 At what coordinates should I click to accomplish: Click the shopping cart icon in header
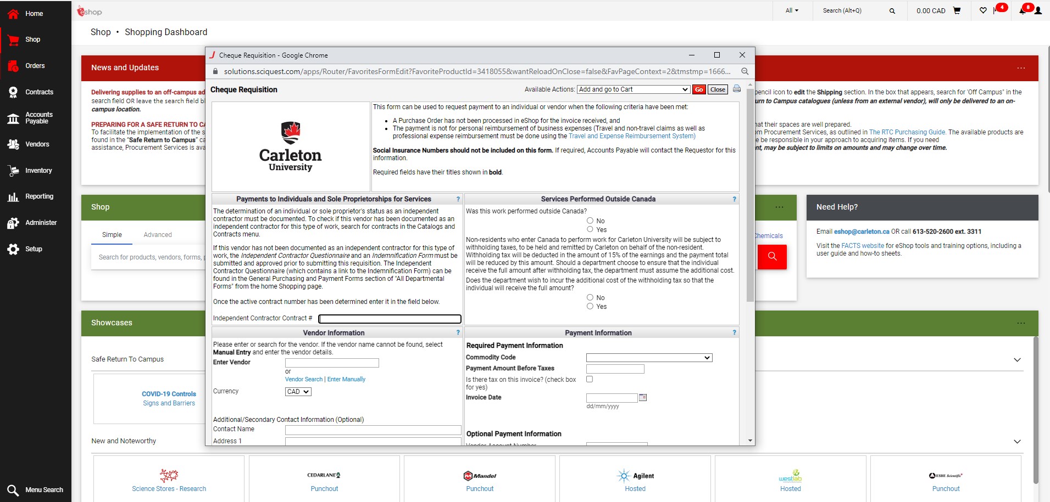click(x=957, y=10)
